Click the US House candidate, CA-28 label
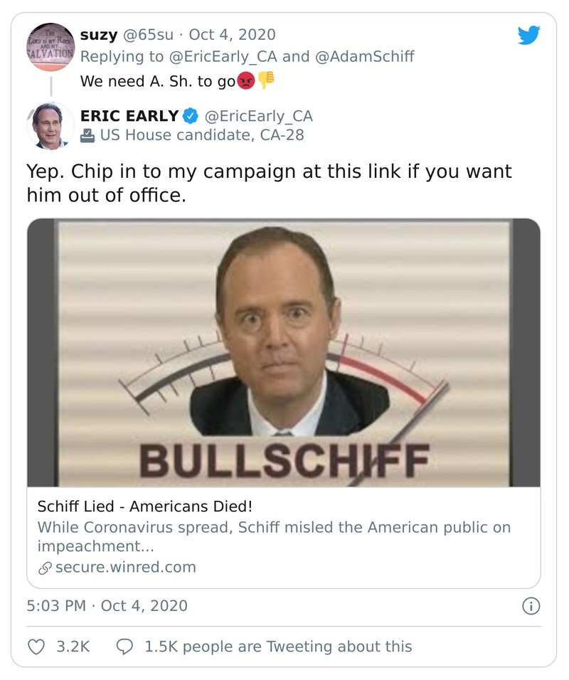 click(x=202, y=134)
